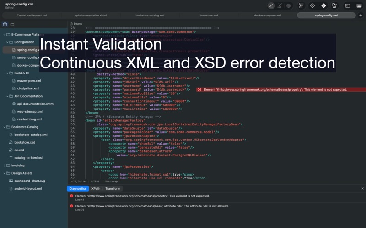Click the red error icon on line 76 diagnostic
Viewport: 366px width, 228px height.
(72, 206)
